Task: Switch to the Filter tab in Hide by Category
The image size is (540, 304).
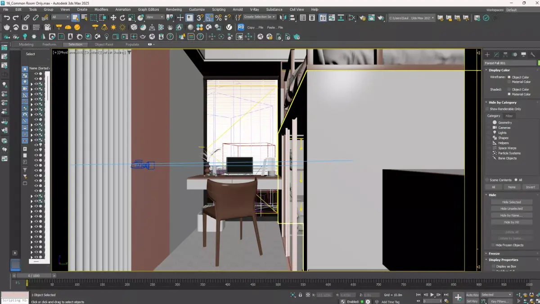Action: pos(509,116)
